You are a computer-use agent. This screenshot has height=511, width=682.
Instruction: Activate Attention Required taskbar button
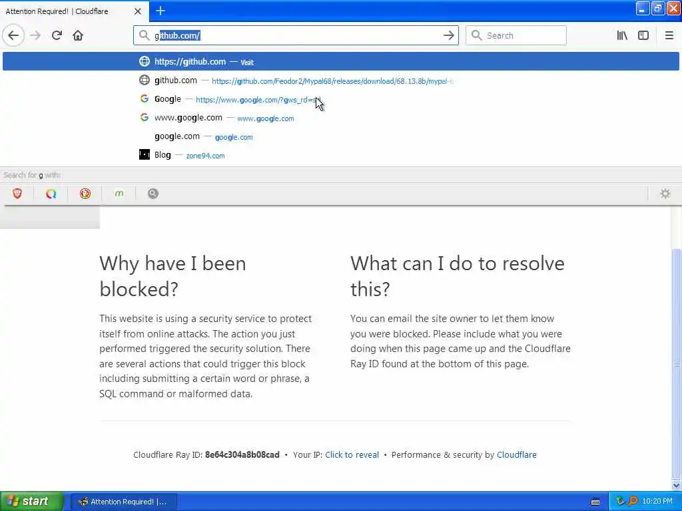click(x=123, y=502)
